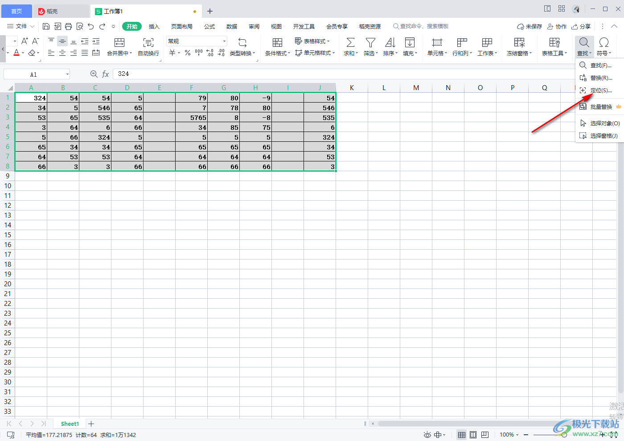Toggle Auto Wrap (自动换行)
This screenshot has width=624, height=441.
coord(148,47)
